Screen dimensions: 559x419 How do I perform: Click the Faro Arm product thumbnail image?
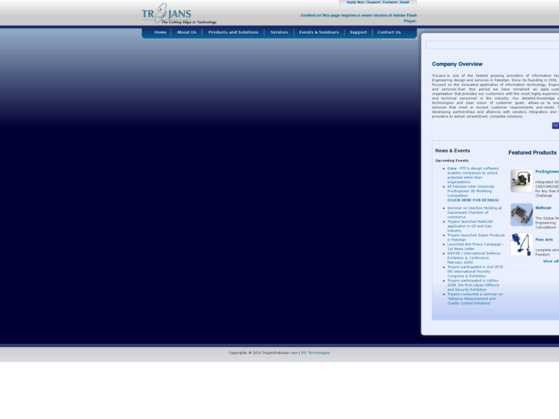521,244
